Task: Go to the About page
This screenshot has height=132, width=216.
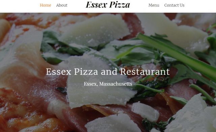Action: click(x=62, y=5)
